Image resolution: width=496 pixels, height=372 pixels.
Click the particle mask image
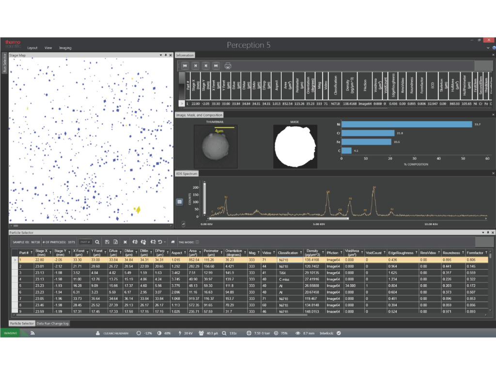295,146
